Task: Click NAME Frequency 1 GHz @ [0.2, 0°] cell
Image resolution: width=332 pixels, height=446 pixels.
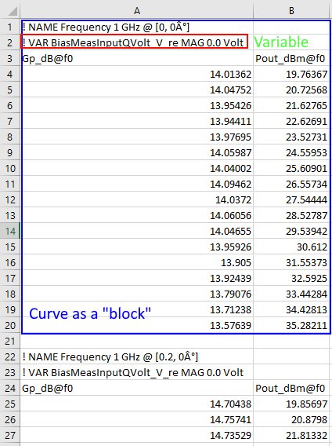Action: pos(137,356)
